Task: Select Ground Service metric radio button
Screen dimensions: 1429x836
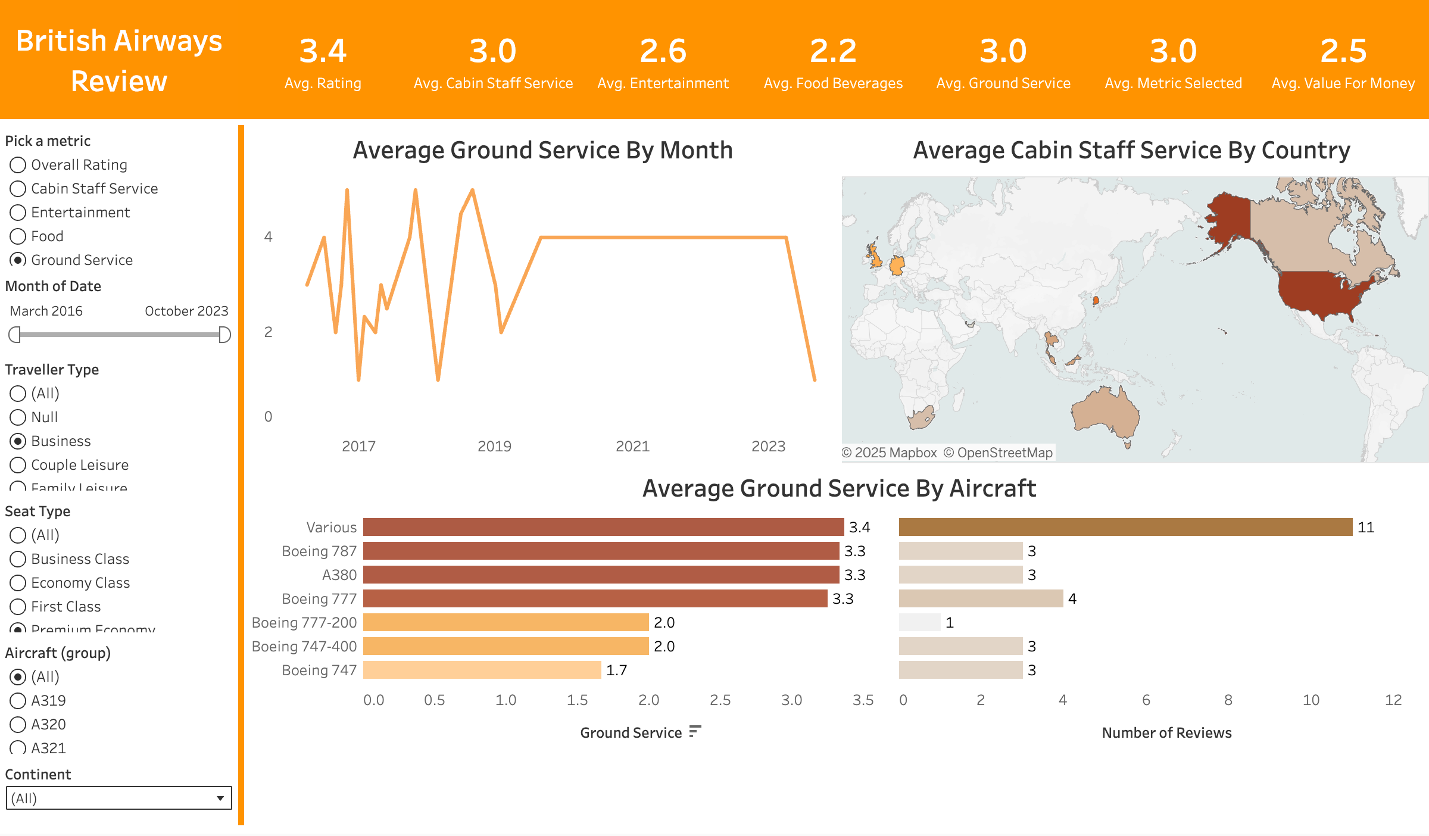Action: [18, 260]
